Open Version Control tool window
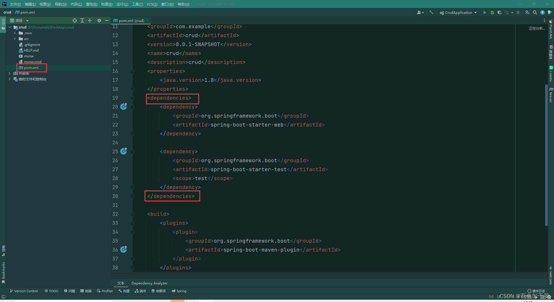 [x=24, y=291]
